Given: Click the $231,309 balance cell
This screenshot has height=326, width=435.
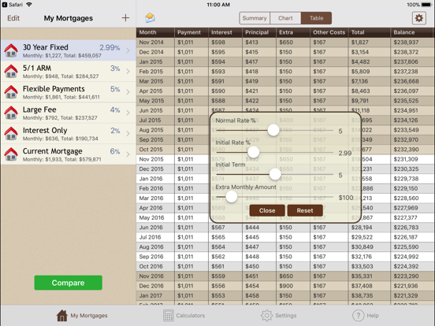Looking at the screenshot, I should tap(412, 159).
